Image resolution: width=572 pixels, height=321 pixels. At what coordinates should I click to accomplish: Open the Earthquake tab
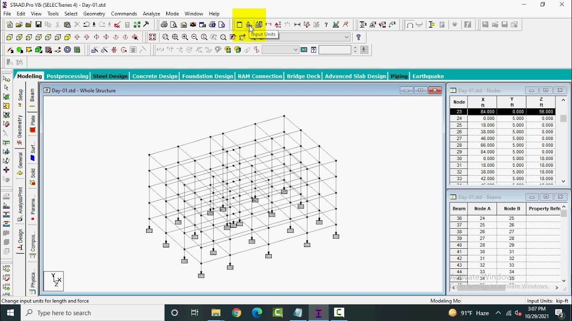click(428, 76)
